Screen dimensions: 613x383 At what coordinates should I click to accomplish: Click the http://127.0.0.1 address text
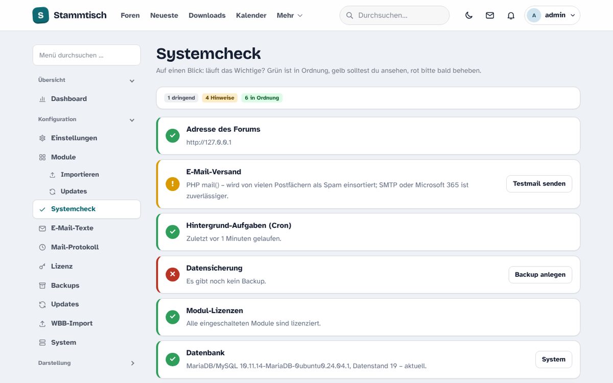209,142
